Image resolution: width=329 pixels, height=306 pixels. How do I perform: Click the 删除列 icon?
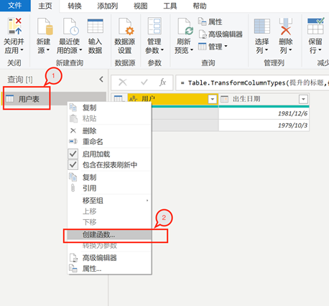click(286, 27)
